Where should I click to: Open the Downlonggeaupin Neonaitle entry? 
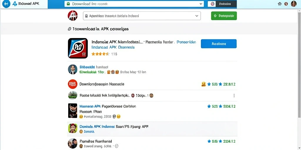point(102,84)
